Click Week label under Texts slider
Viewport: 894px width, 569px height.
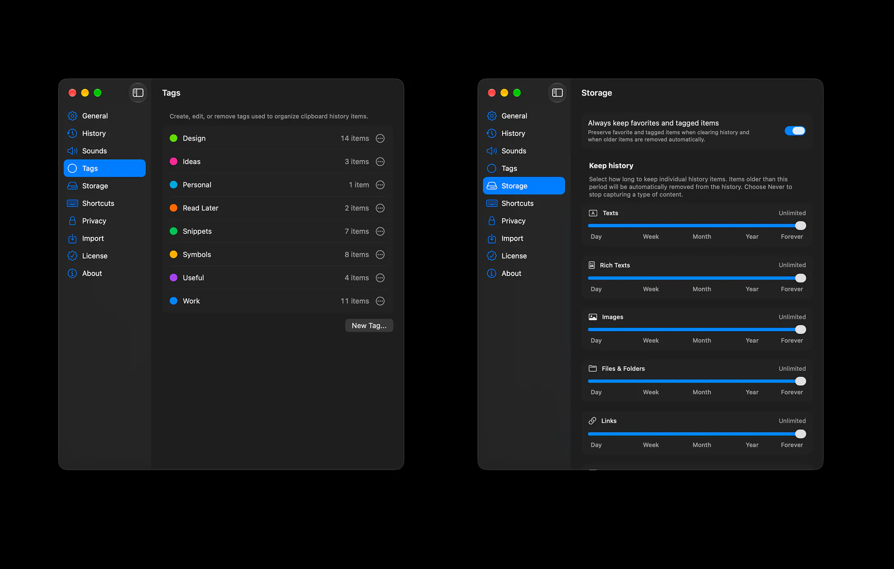(x=651, y=237)
